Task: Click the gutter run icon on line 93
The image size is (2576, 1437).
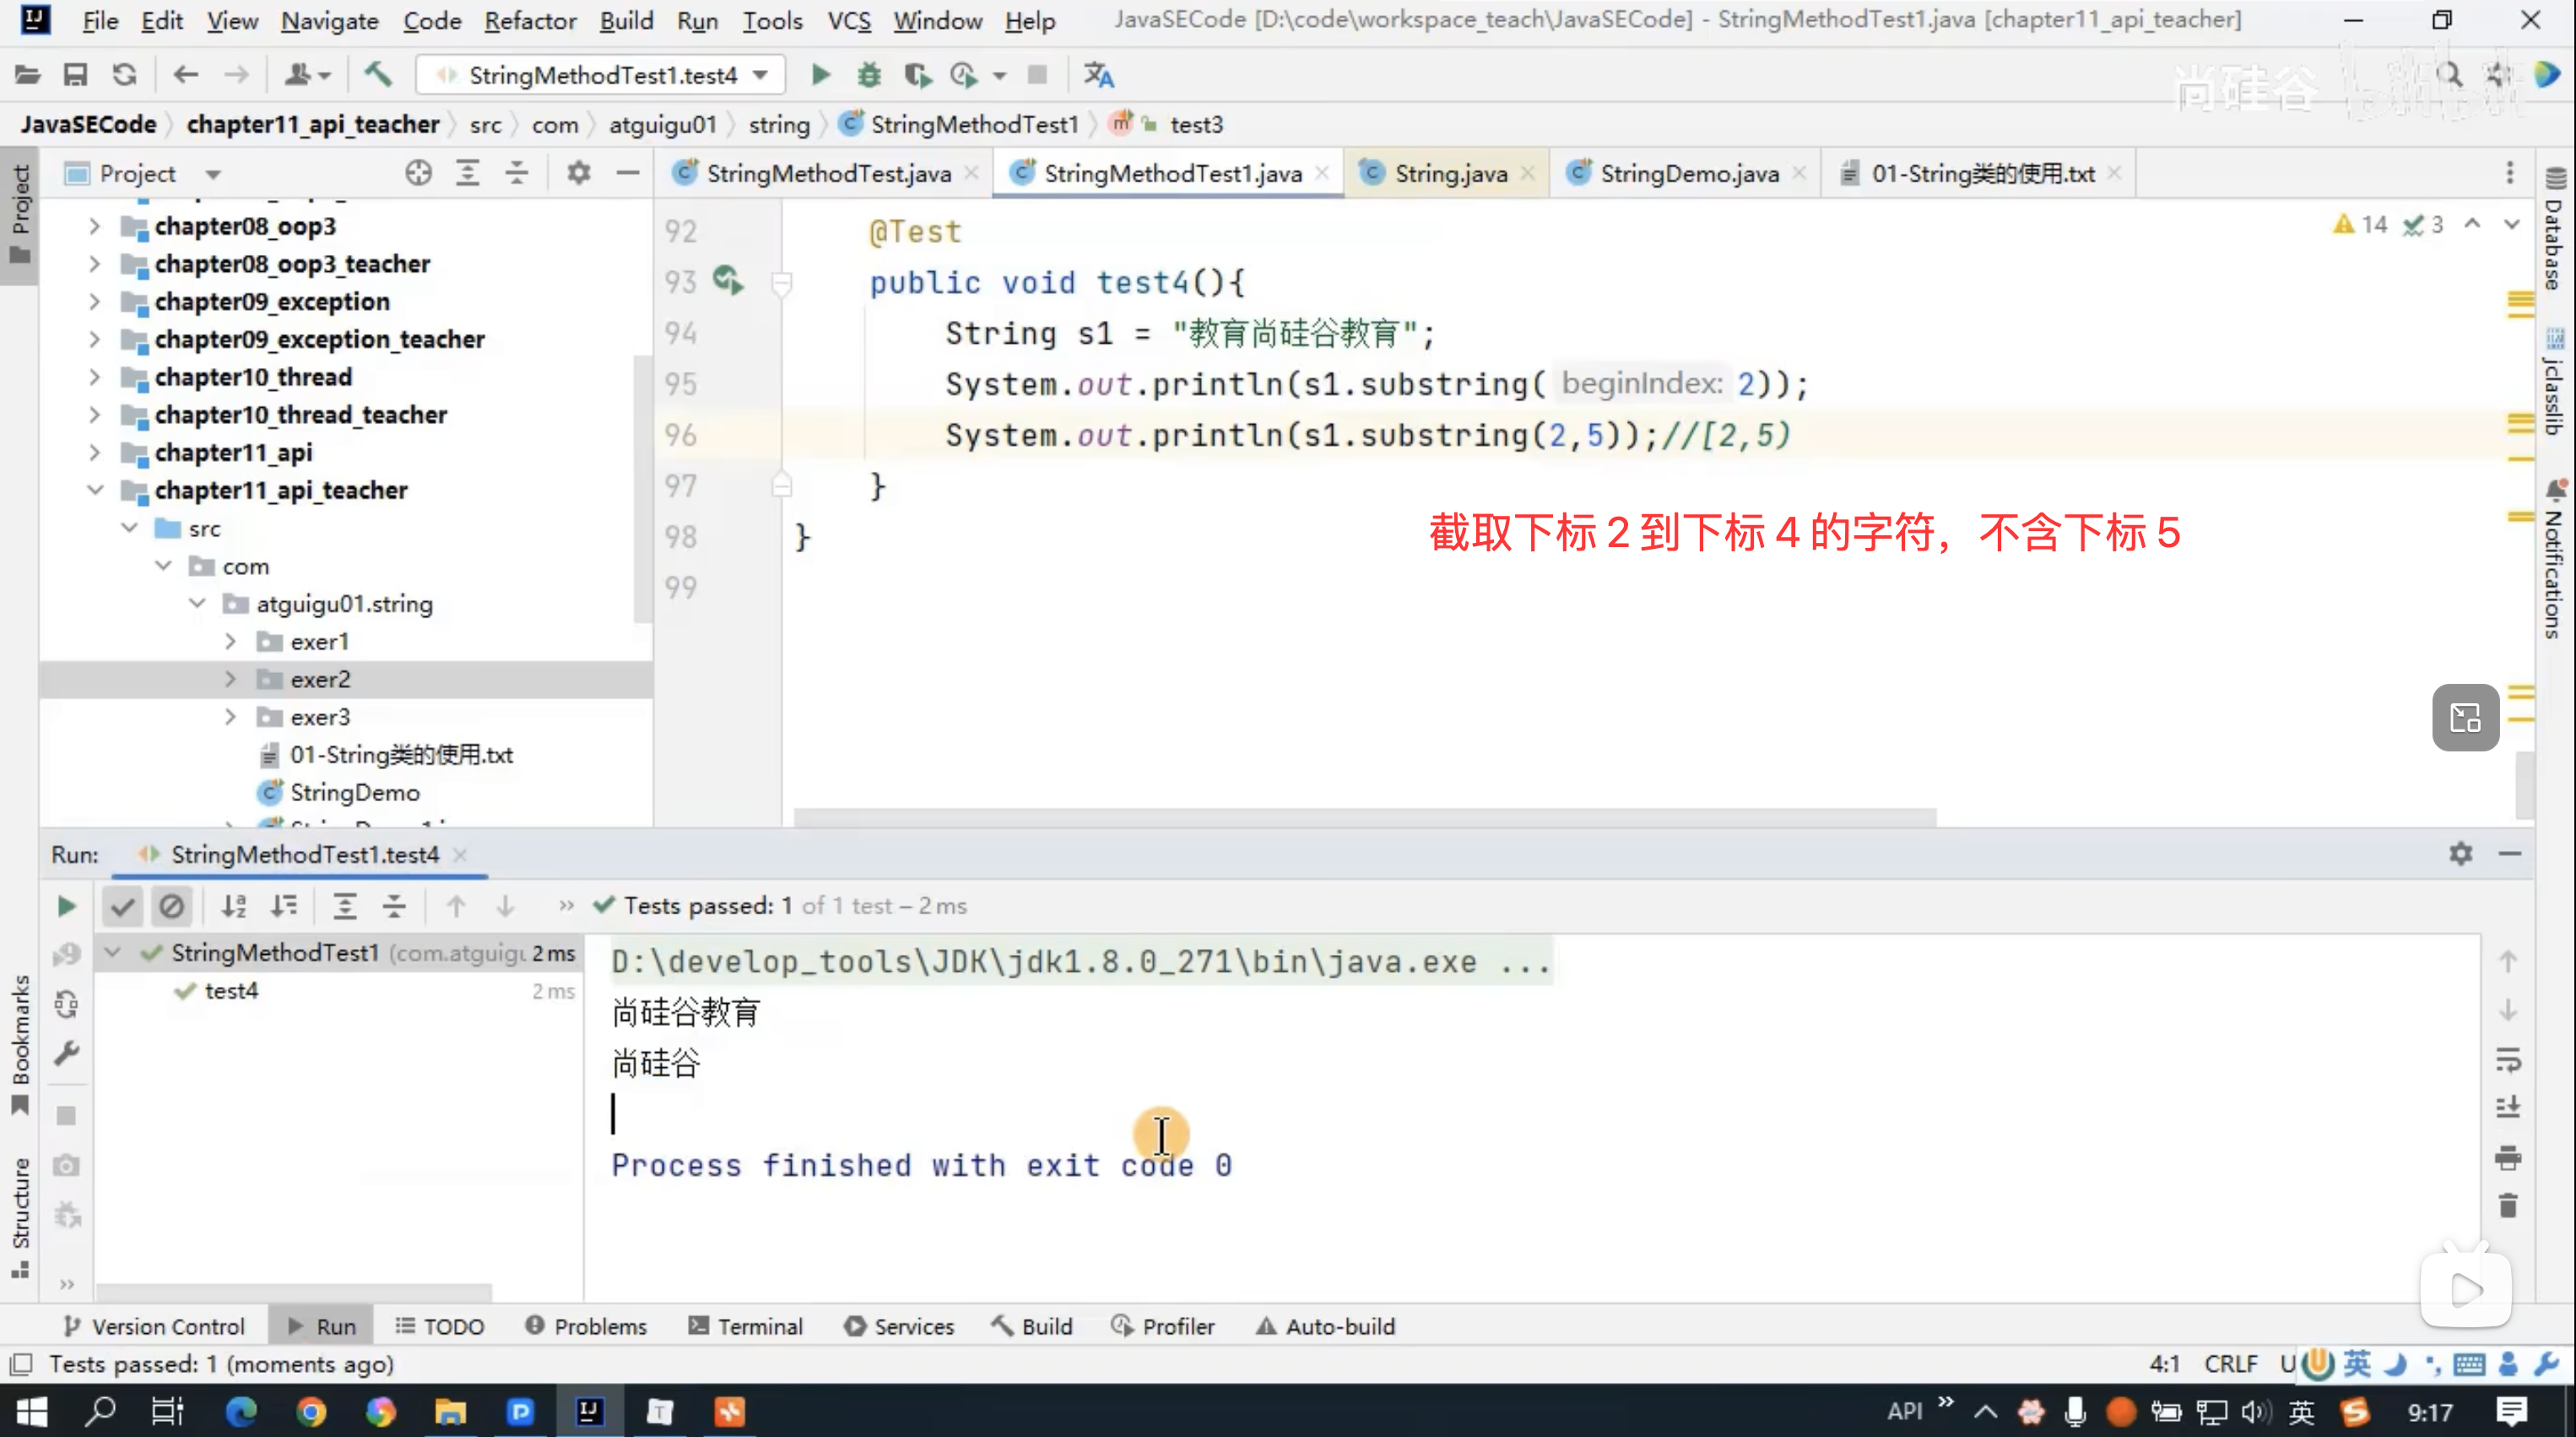Action: point(728,281)
